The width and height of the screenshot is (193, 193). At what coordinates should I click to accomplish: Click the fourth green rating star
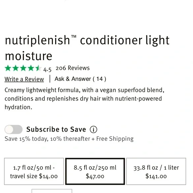coord(31,68)
